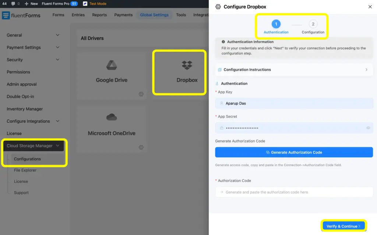The width and height of the screenshot is (377, 235).
Task: Open Double Opt-in settings
Action: [x=20, y=96]
